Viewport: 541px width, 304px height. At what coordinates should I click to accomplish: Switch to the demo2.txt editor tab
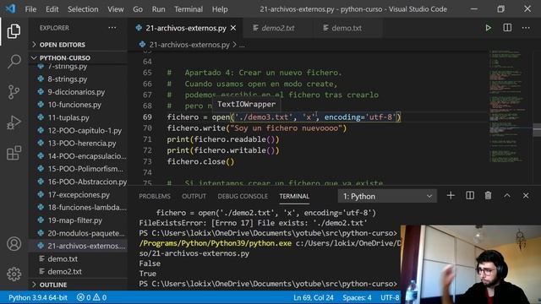(278, 28)
